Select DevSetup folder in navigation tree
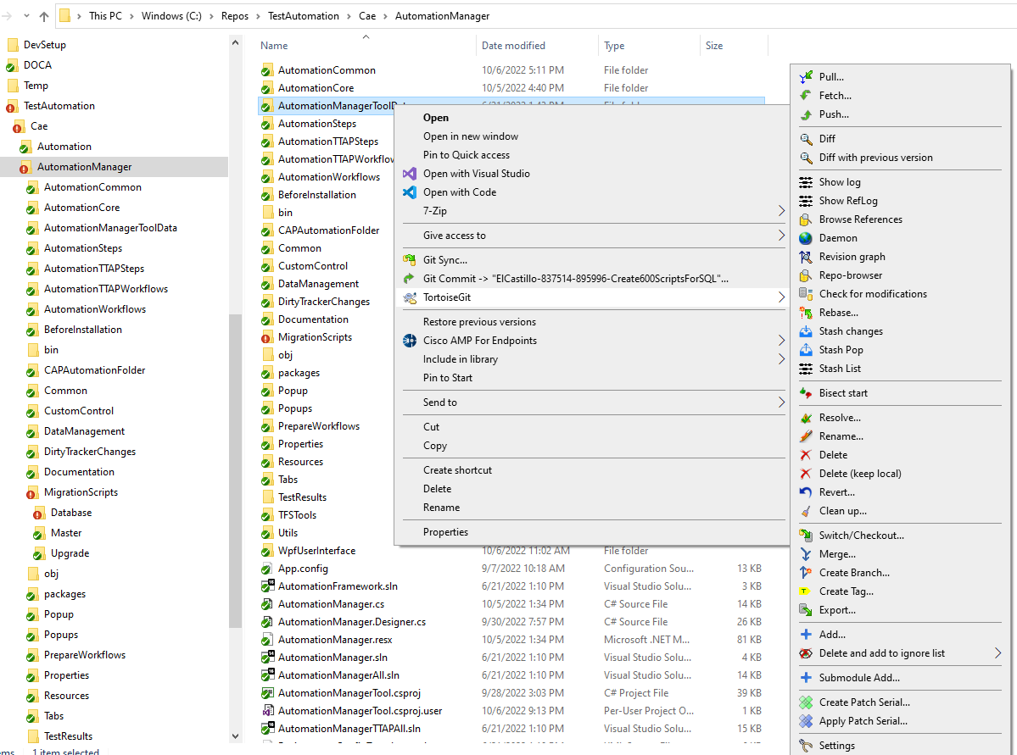Screen dimensions: 1017x755 click(45, 45)
